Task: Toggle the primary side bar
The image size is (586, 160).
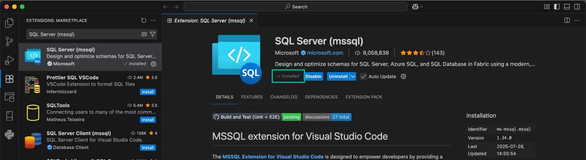Action: click(557, 7)
